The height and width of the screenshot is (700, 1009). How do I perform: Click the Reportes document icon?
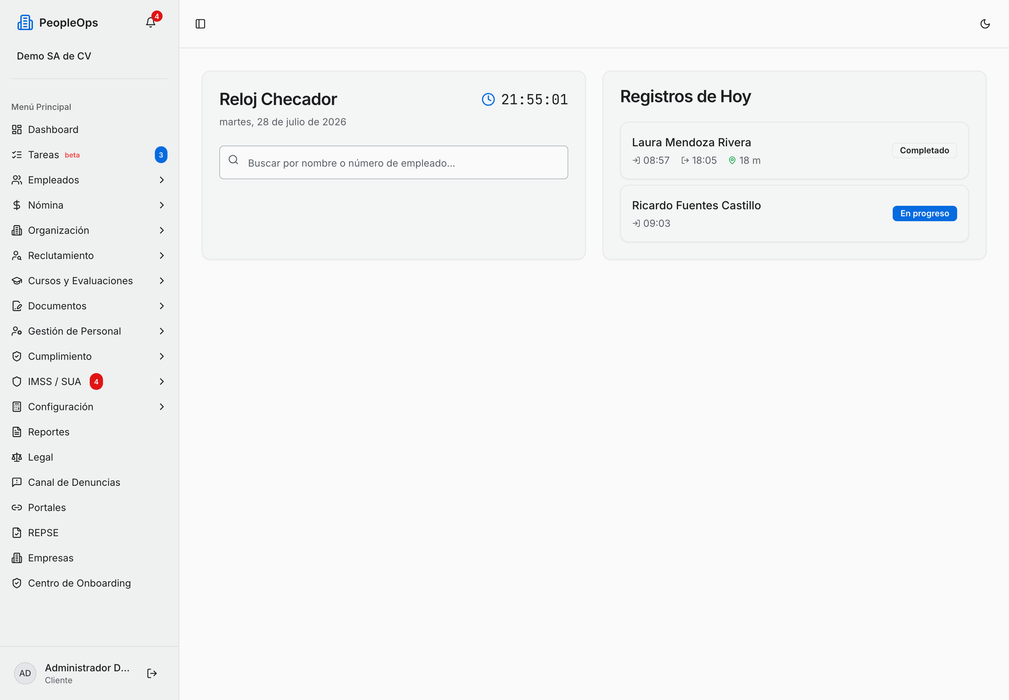17,432
